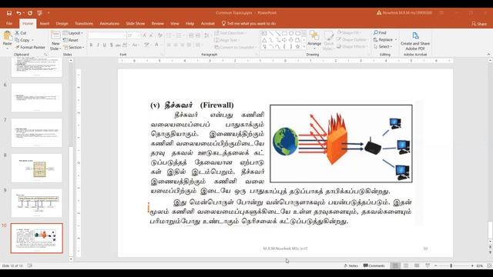Click the Tell me what you want to do box
This screenshot has width=493, height=277.
coord(249,24)
